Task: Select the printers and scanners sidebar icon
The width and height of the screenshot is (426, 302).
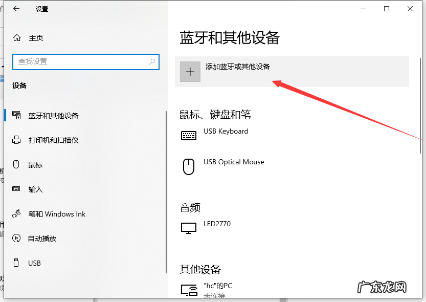Action: pos(16,140)
